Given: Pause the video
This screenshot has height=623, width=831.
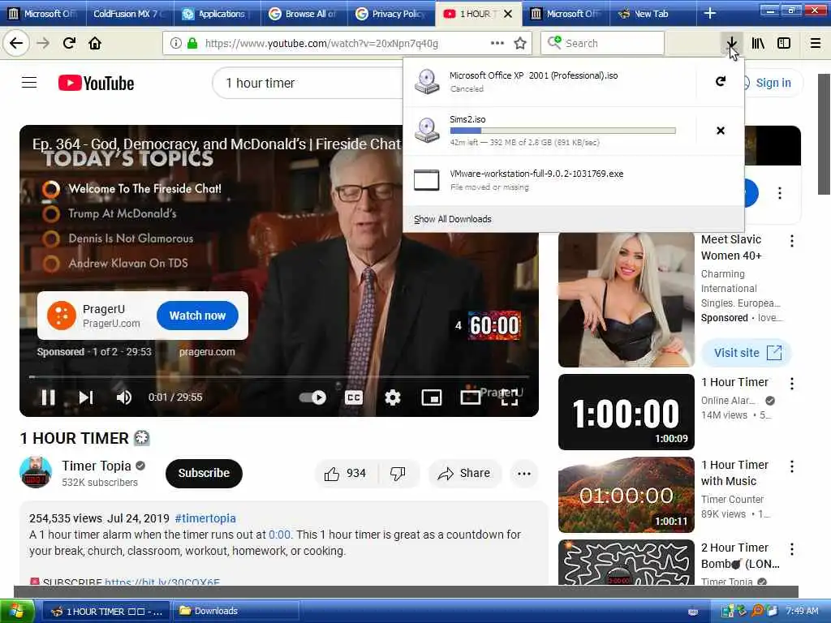Looking at the screenshot, I should coord(48,397).
